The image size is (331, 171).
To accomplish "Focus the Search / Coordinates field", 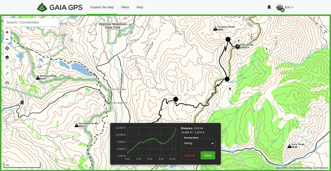I will pos(31,22).
